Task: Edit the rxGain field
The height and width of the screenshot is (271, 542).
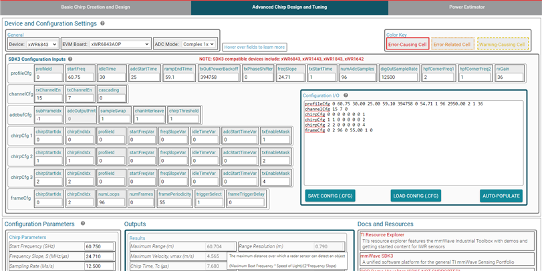Action: [x=509, y=77]
